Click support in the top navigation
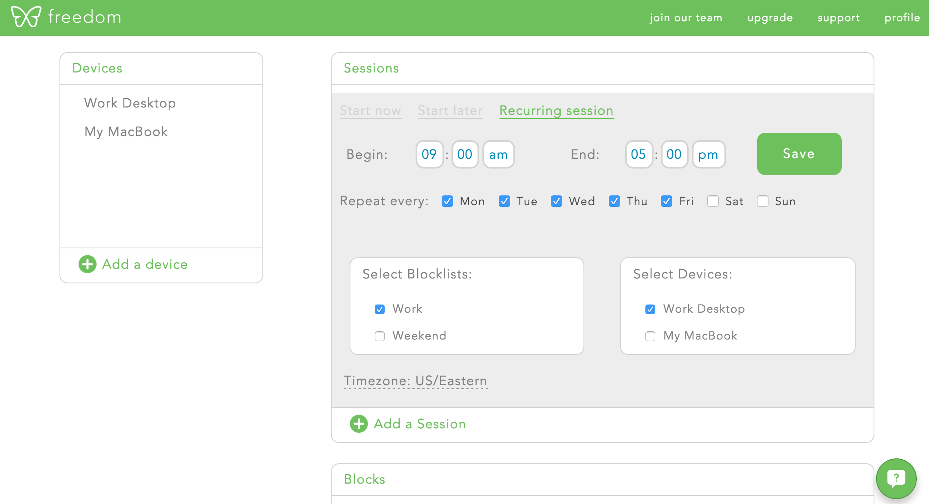The width and height of the screenshot is (929, 504). click(840, 18)
